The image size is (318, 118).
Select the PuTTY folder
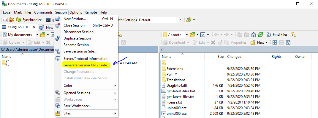(172, 74)
